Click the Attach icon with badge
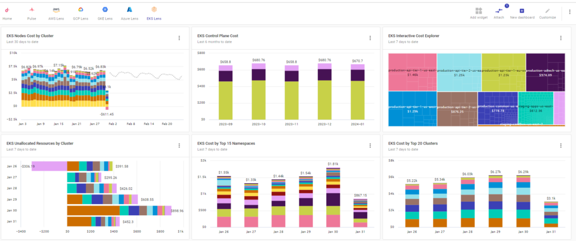Screen dimensions: 576x241 coord(498,11)
